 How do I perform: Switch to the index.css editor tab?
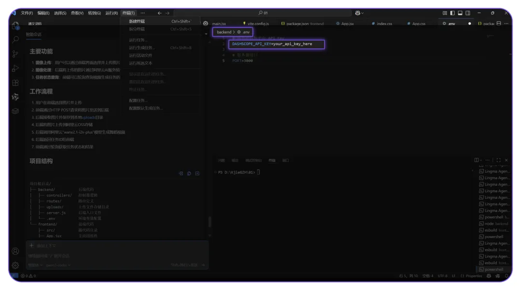pos(382,24)
